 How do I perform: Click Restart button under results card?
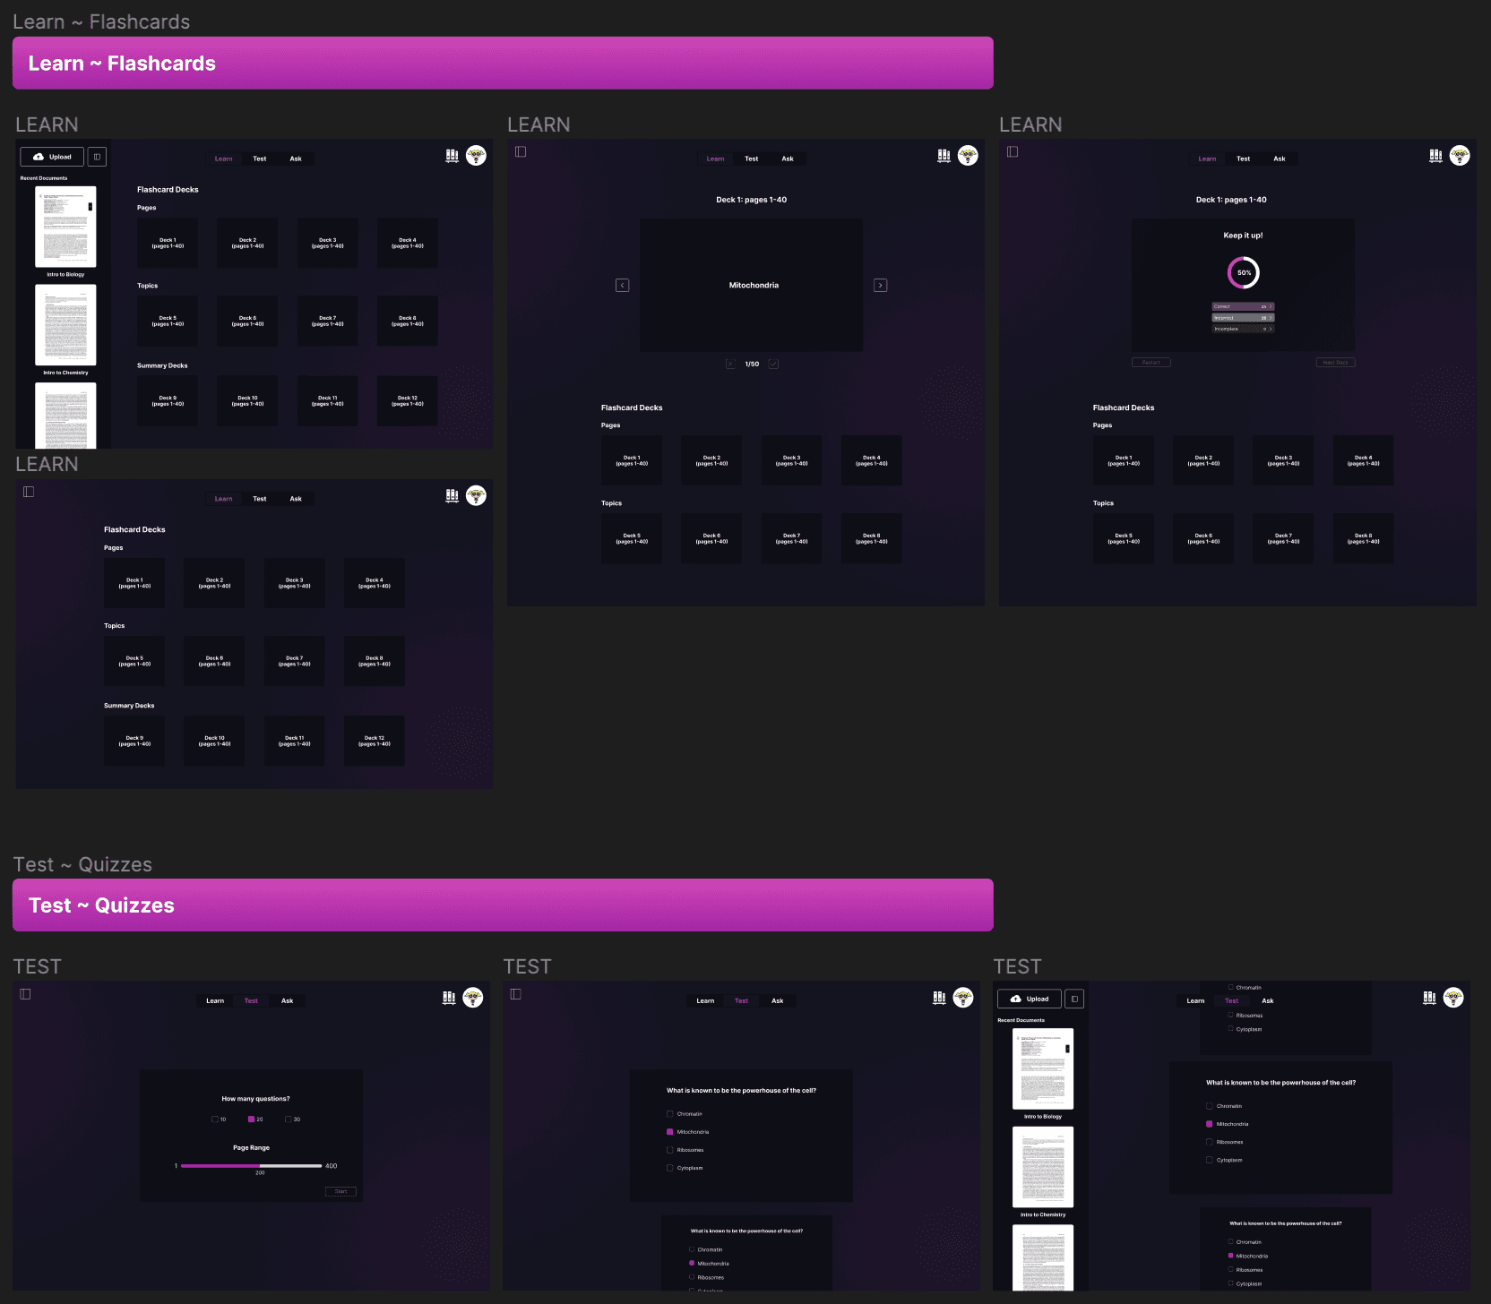[x=1151, y=363]
